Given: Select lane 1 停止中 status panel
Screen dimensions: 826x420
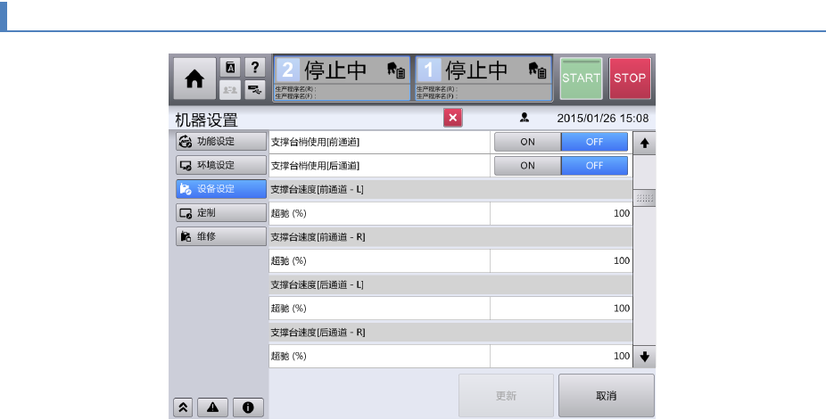Looking at the screenshot, I should (483, 78).
